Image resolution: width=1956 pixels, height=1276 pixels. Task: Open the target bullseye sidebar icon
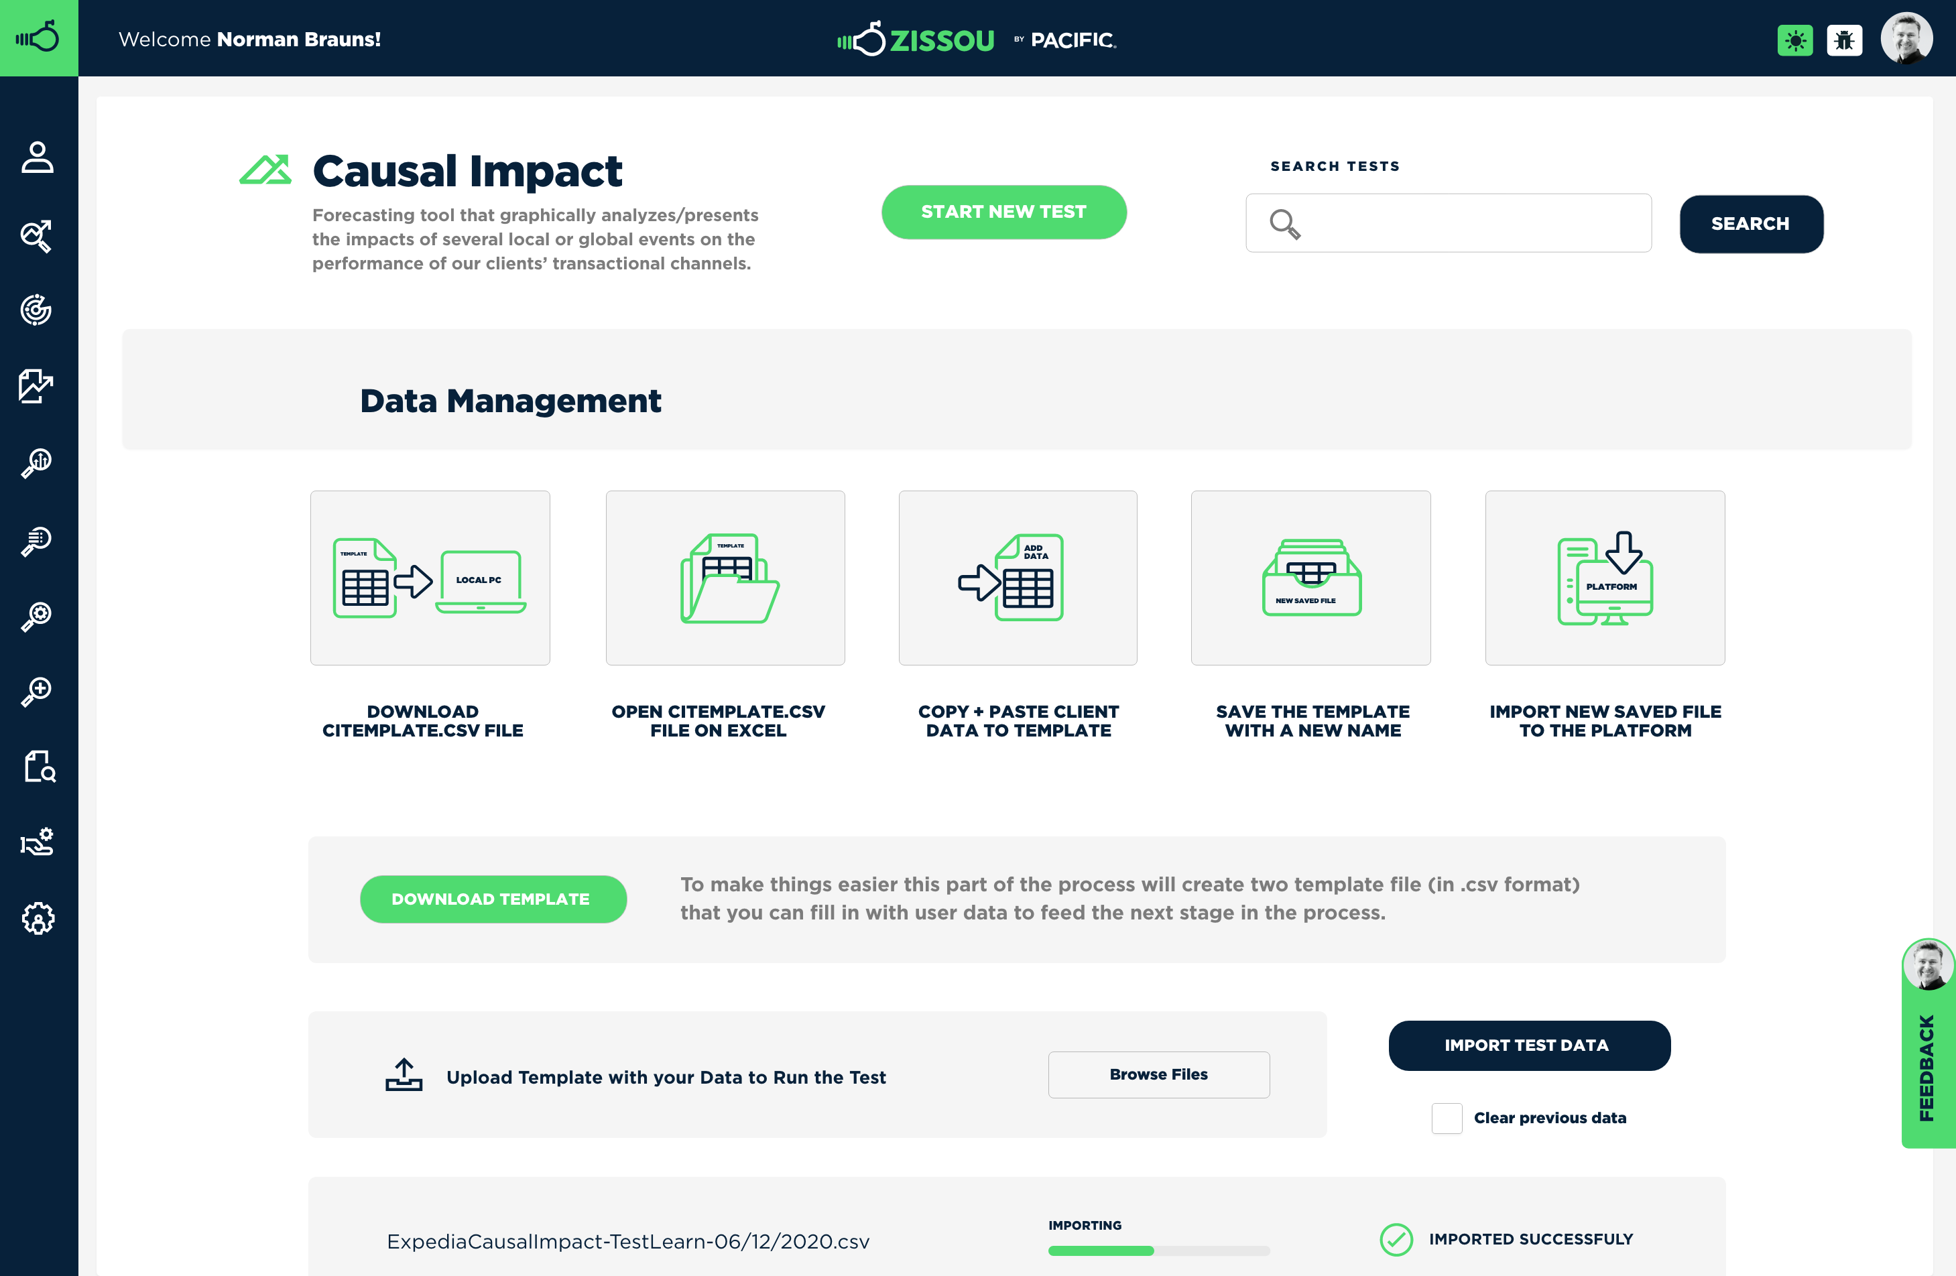point(37,310)
